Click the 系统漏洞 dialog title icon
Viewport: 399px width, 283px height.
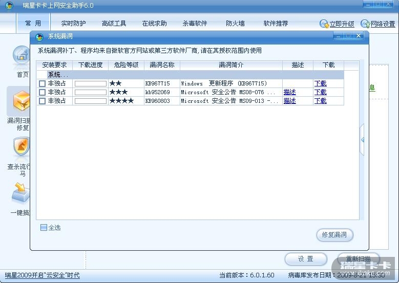(39, 37)
